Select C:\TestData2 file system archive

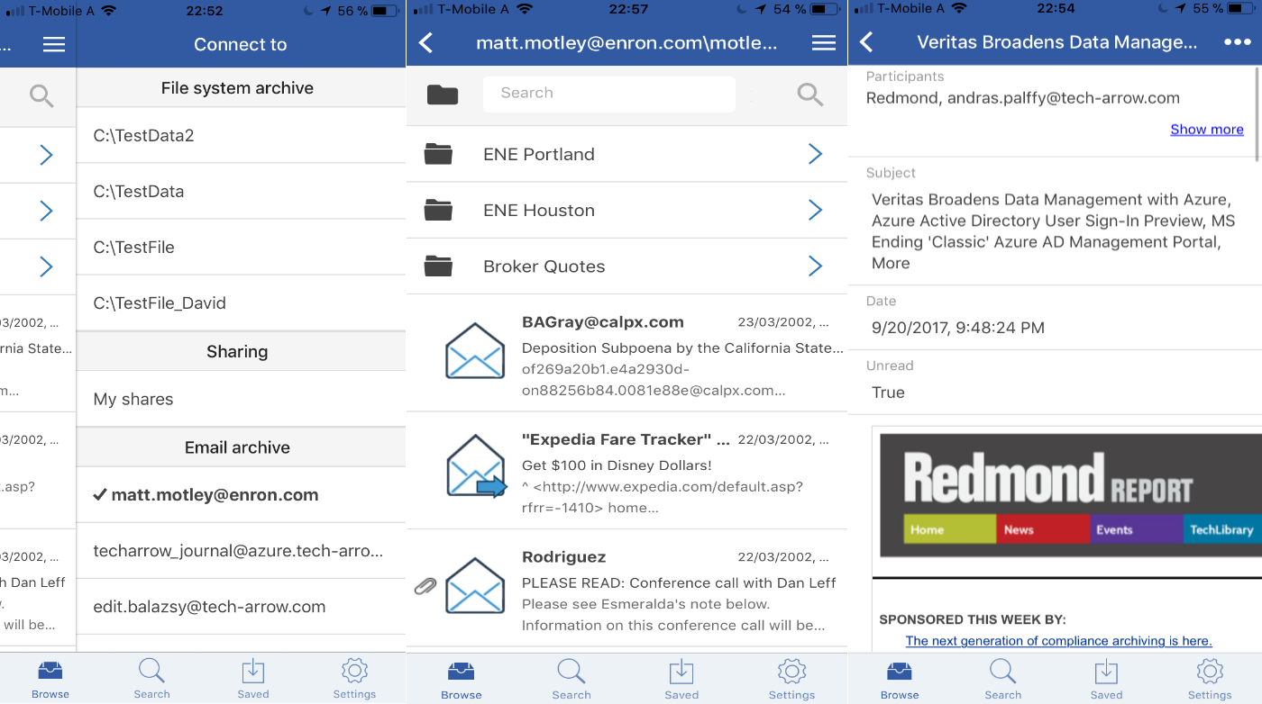(x=144, y=136)
